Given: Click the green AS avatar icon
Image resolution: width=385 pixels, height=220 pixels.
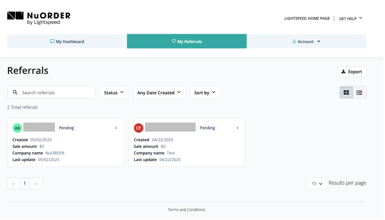Looking at the screenshot, I should click(17, 128).
